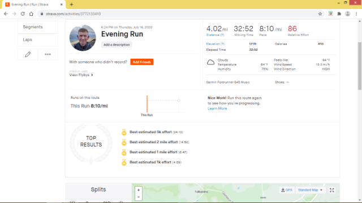Click the map zoom out minus button

(x=139, y=197)
